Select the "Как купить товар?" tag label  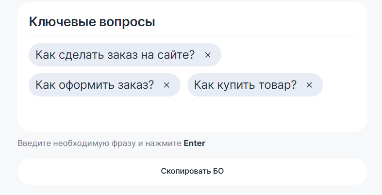[245, 85]
